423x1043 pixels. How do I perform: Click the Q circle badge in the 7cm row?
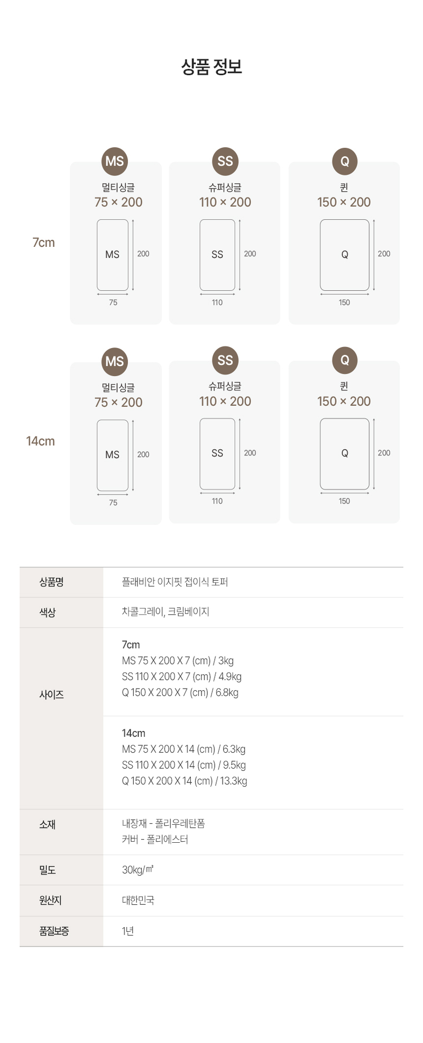345,161
